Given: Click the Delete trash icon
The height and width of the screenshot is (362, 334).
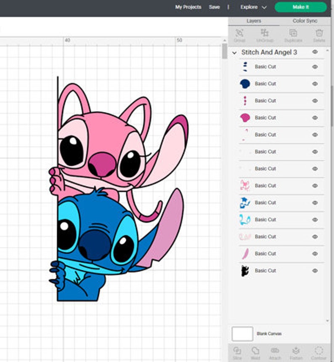Looking at the screenshot, I should pyautogui.click(x=319, y=35).
